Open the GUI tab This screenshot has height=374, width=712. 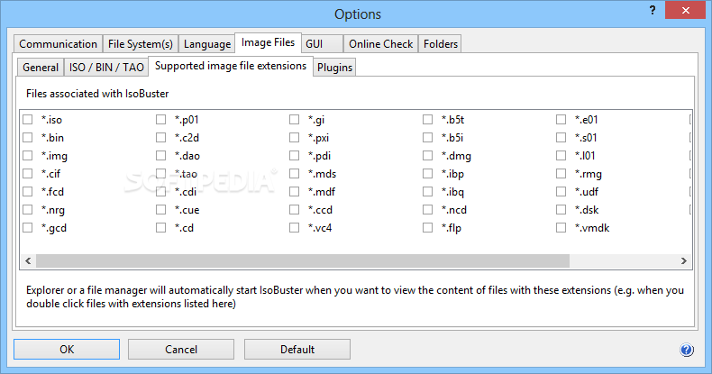tap(322, 44)
